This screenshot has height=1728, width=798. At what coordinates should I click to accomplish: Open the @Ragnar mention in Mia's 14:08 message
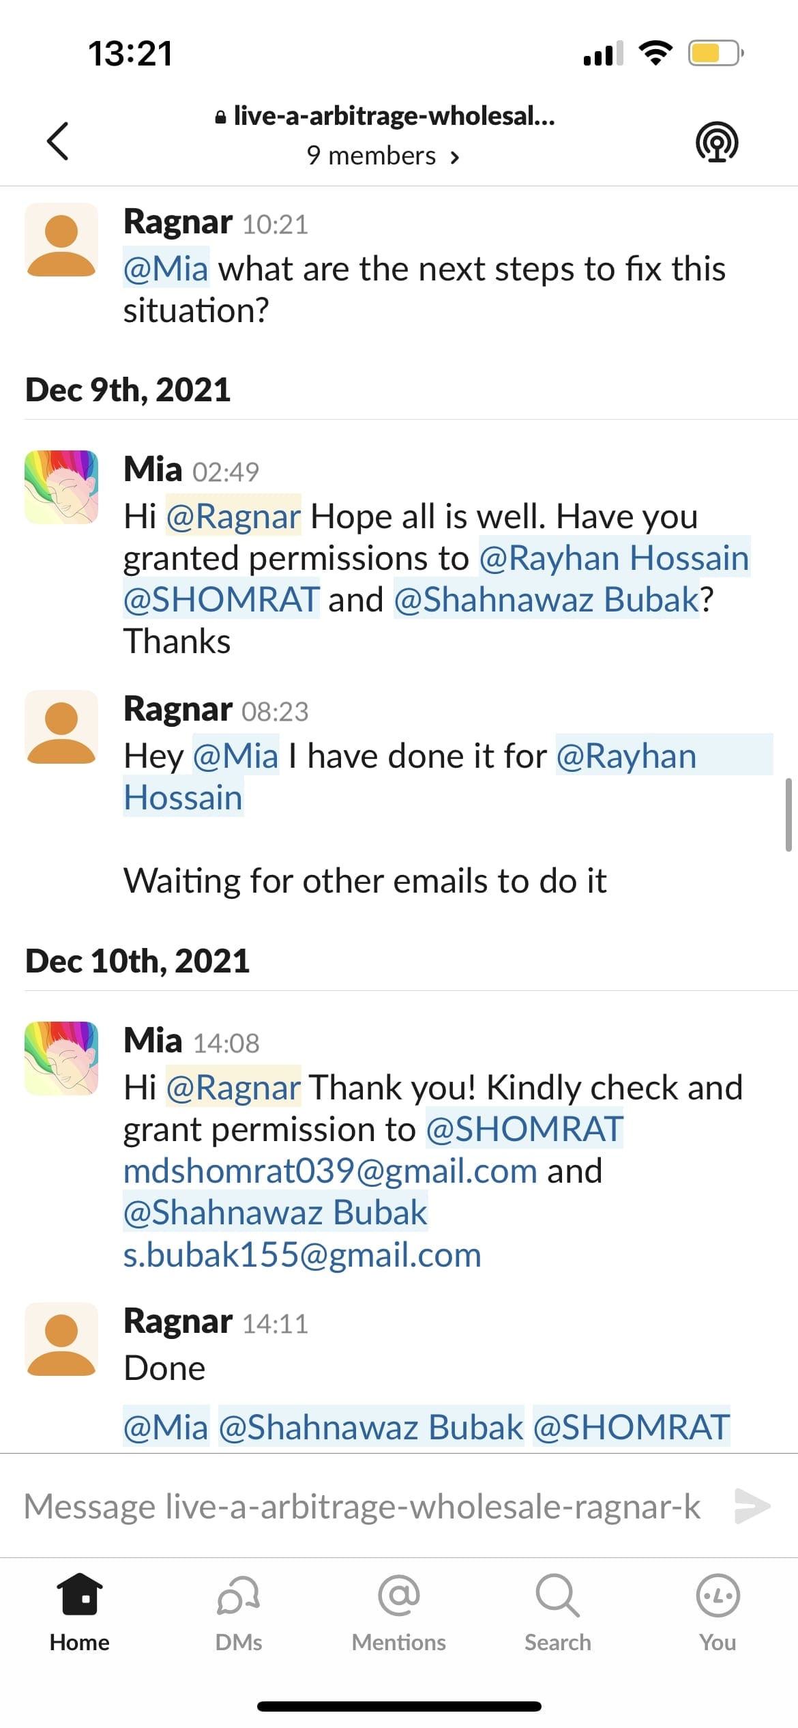[x=233, y=1087]
